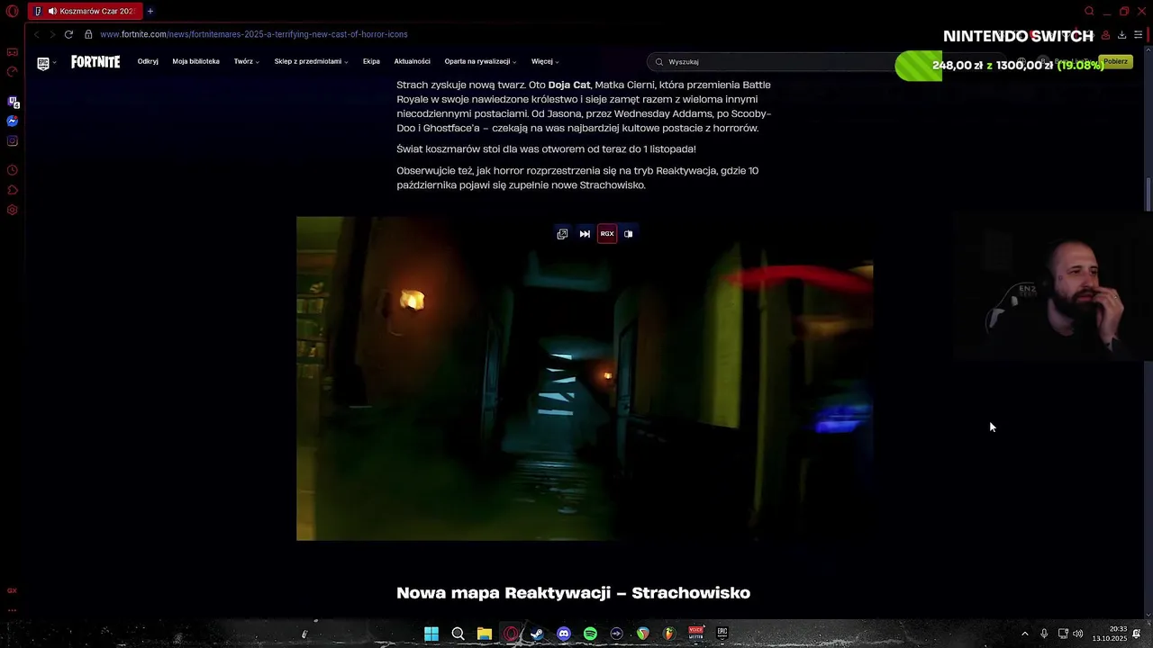
Task: Pop out video with detach icon
Action: click(562, 234)
